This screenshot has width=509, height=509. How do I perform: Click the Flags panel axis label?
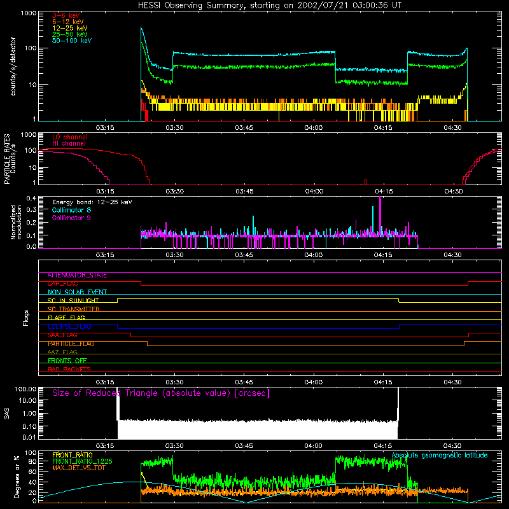25,317
